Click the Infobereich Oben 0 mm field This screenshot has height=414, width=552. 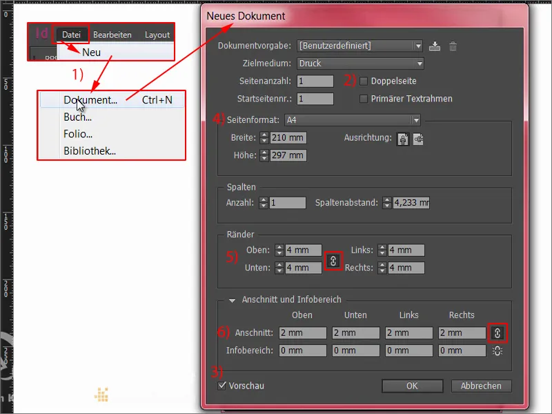coord(303,351)
